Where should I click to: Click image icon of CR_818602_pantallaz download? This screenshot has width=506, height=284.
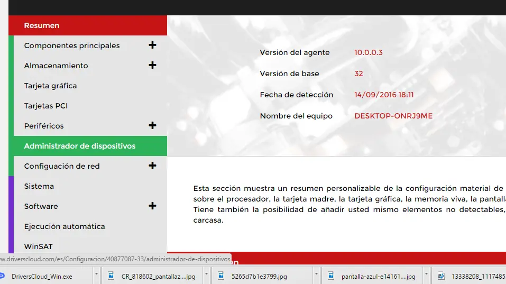point(111,276)
